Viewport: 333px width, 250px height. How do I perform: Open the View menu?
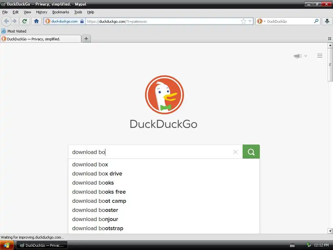(27, 12)
